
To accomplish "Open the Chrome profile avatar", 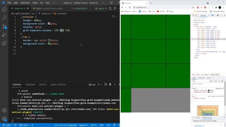I will point(220,7).
